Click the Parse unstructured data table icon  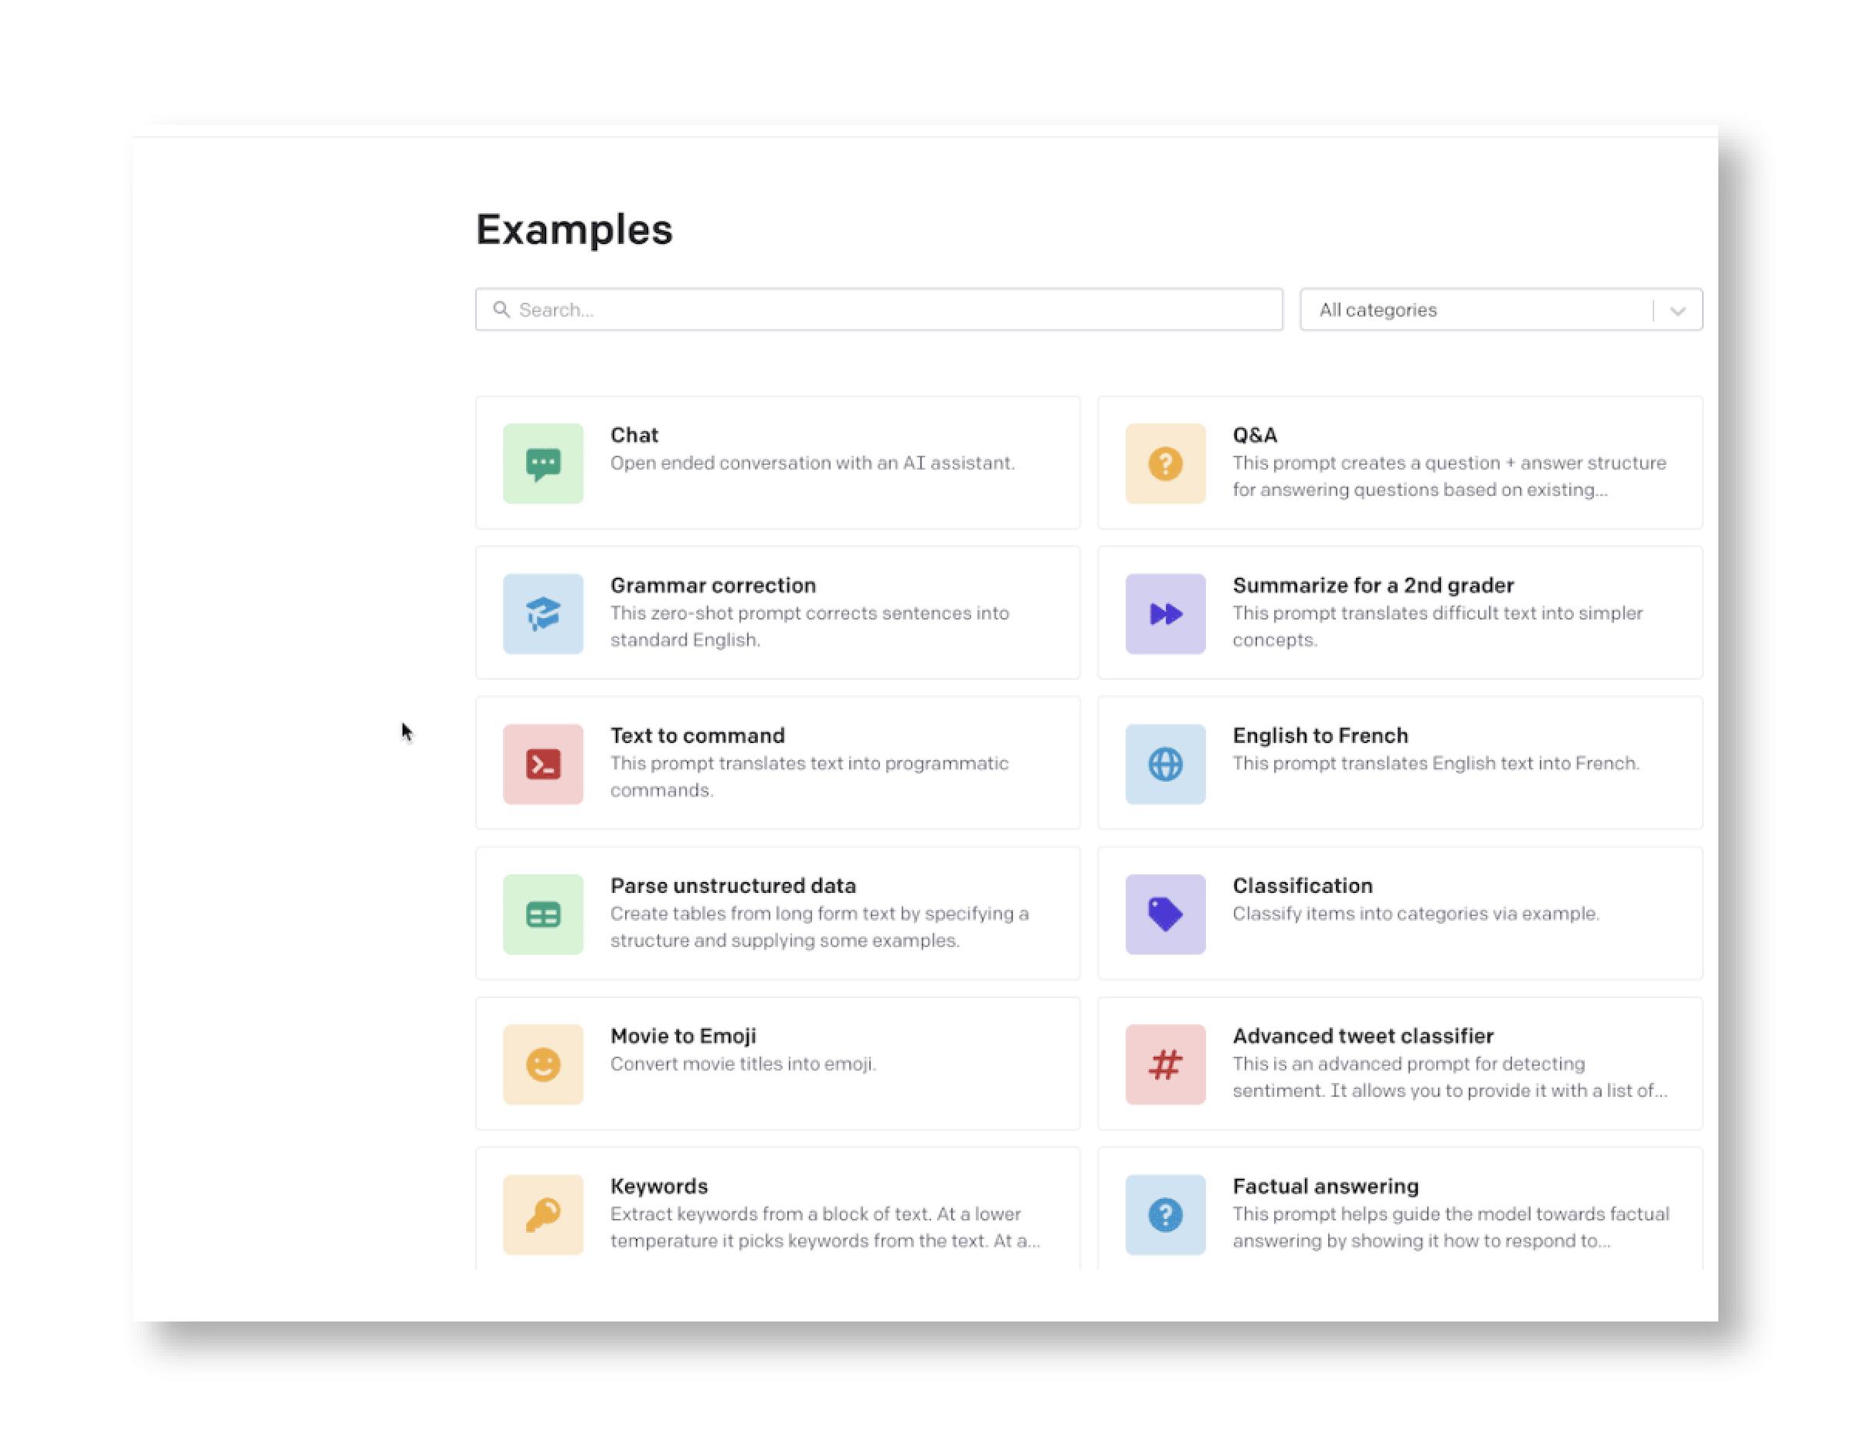pyautogui.click(x=542, y=912)
